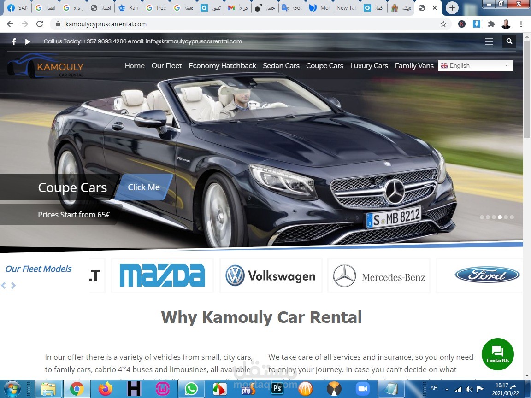This screenshot has width=531, height=398.
Task: Switch to the Google 'free' tab
Action: pyautogui.click(x=156, y=8)
